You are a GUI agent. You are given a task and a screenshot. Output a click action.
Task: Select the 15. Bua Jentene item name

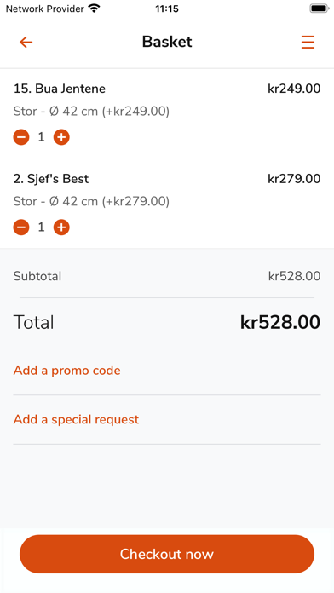(60, 89)
